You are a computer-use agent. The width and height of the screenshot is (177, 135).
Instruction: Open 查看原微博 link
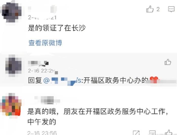[x=45, y=43]
